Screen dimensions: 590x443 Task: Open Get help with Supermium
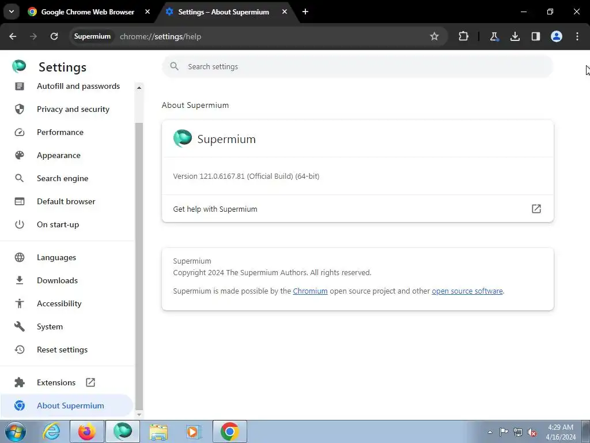(357, 209)
